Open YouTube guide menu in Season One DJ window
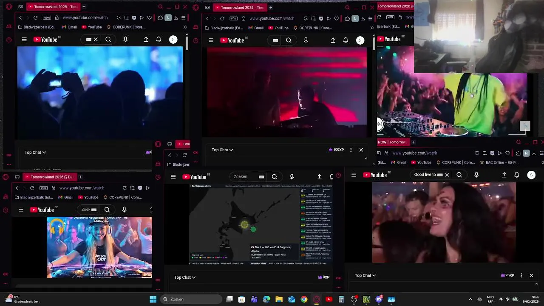The image size is (544, 306). [x=21, y=210]
